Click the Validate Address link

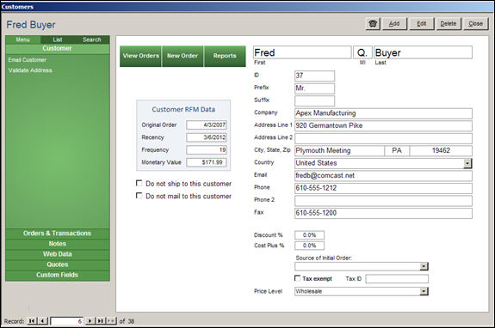pyautogui.click(x=30, y=70)
